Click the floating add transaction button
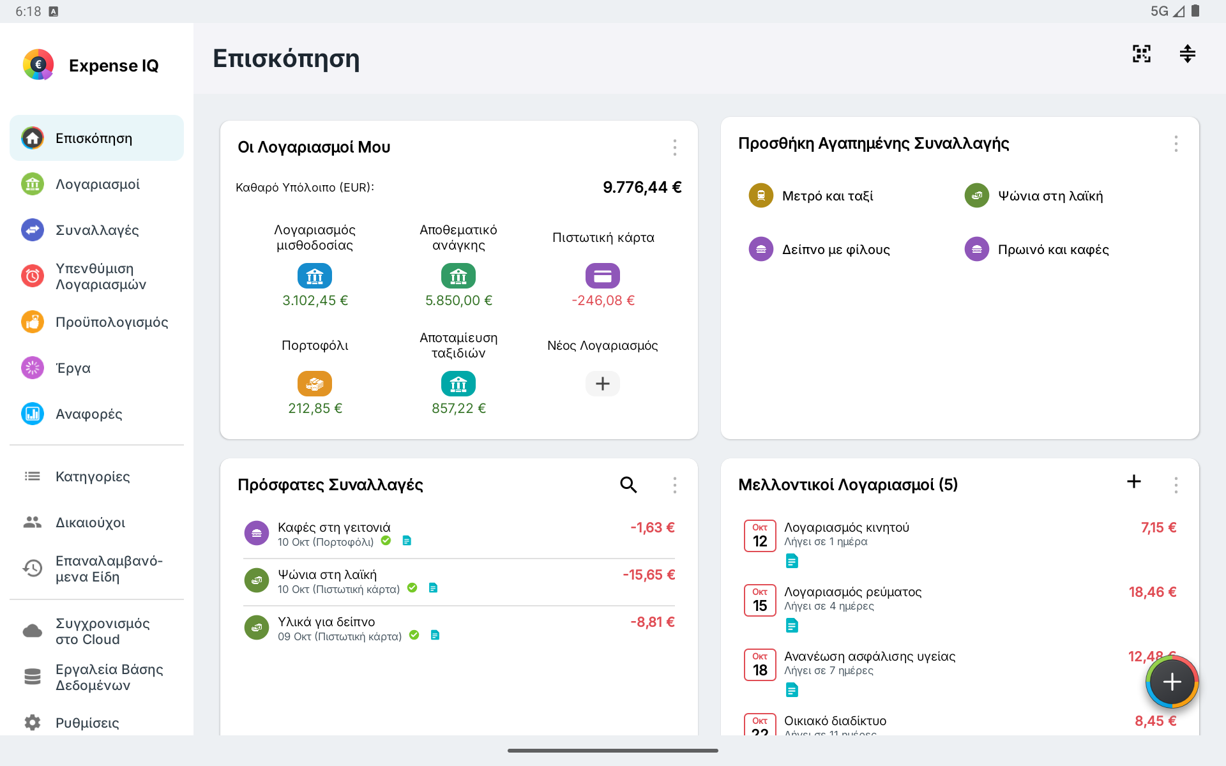Image resolution: width=1226 pixels, height=766 pixels. pyautogui.click(x=1172, y=682)
